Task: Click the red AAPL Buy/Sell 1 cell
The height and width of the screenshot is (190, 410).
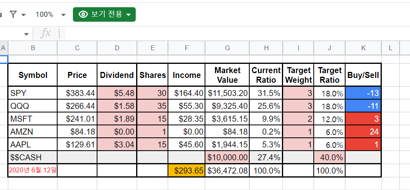Action: 363,144
